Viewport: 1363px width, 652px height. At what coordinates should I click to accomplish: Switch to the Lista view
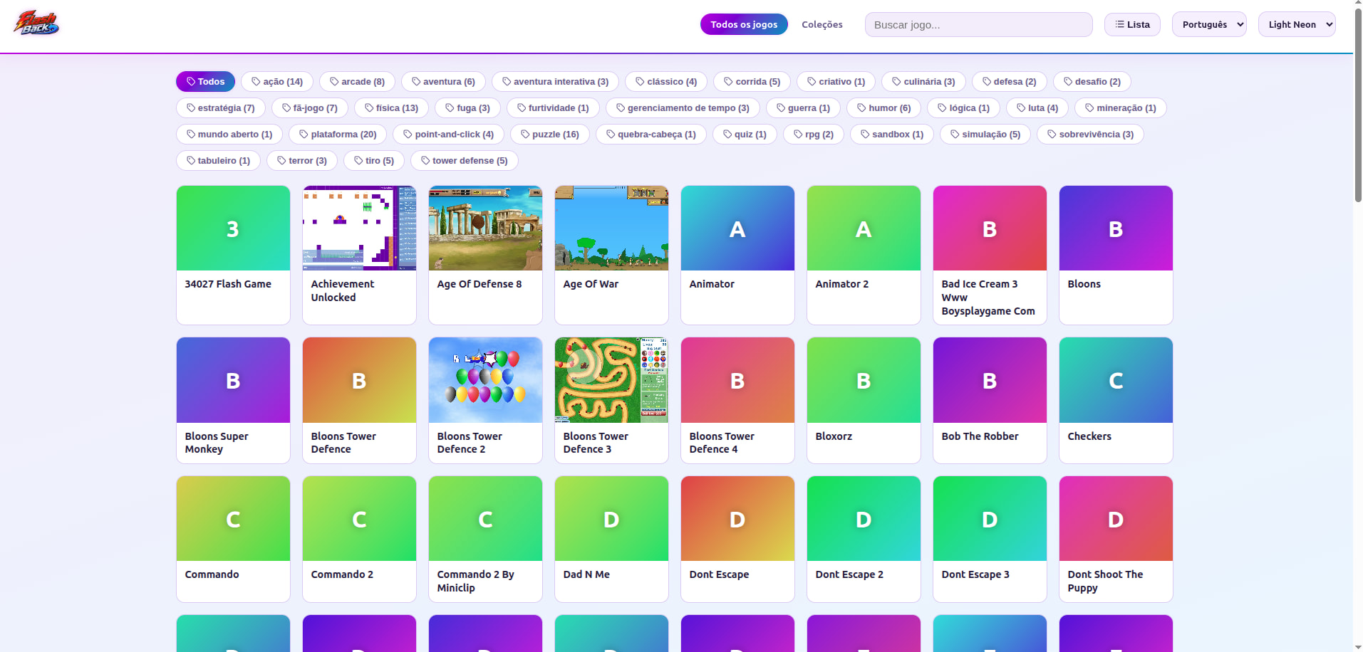pyautogui.click(x=1132, y=24)
